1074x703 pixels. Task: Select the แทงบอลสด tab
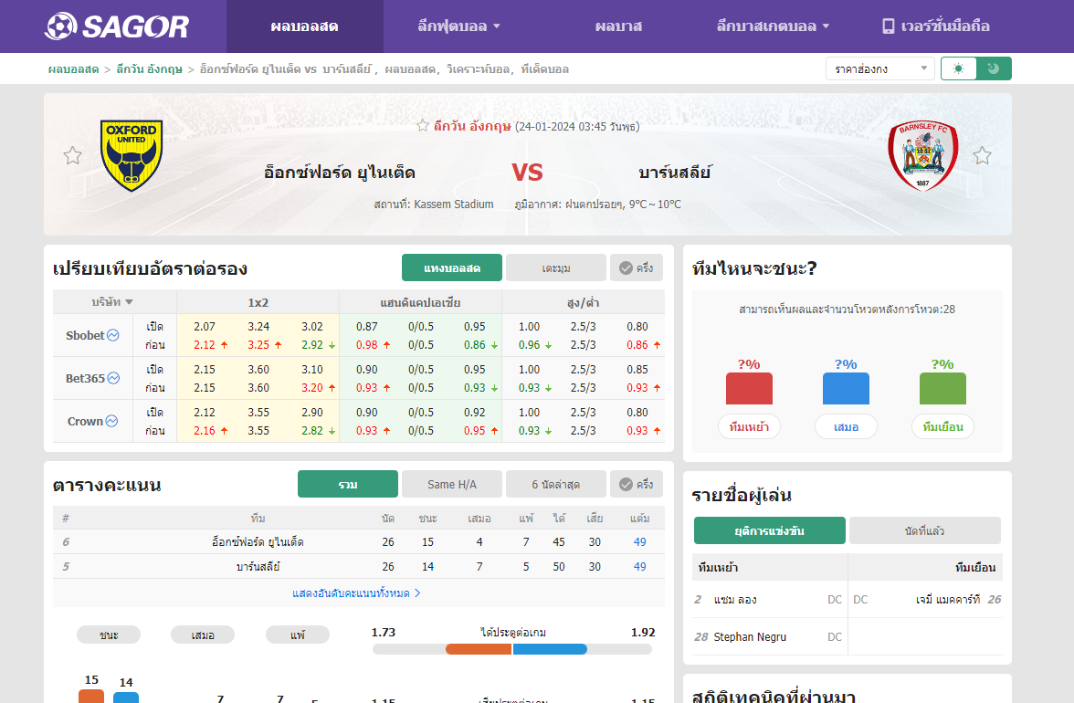click(452, 268)
